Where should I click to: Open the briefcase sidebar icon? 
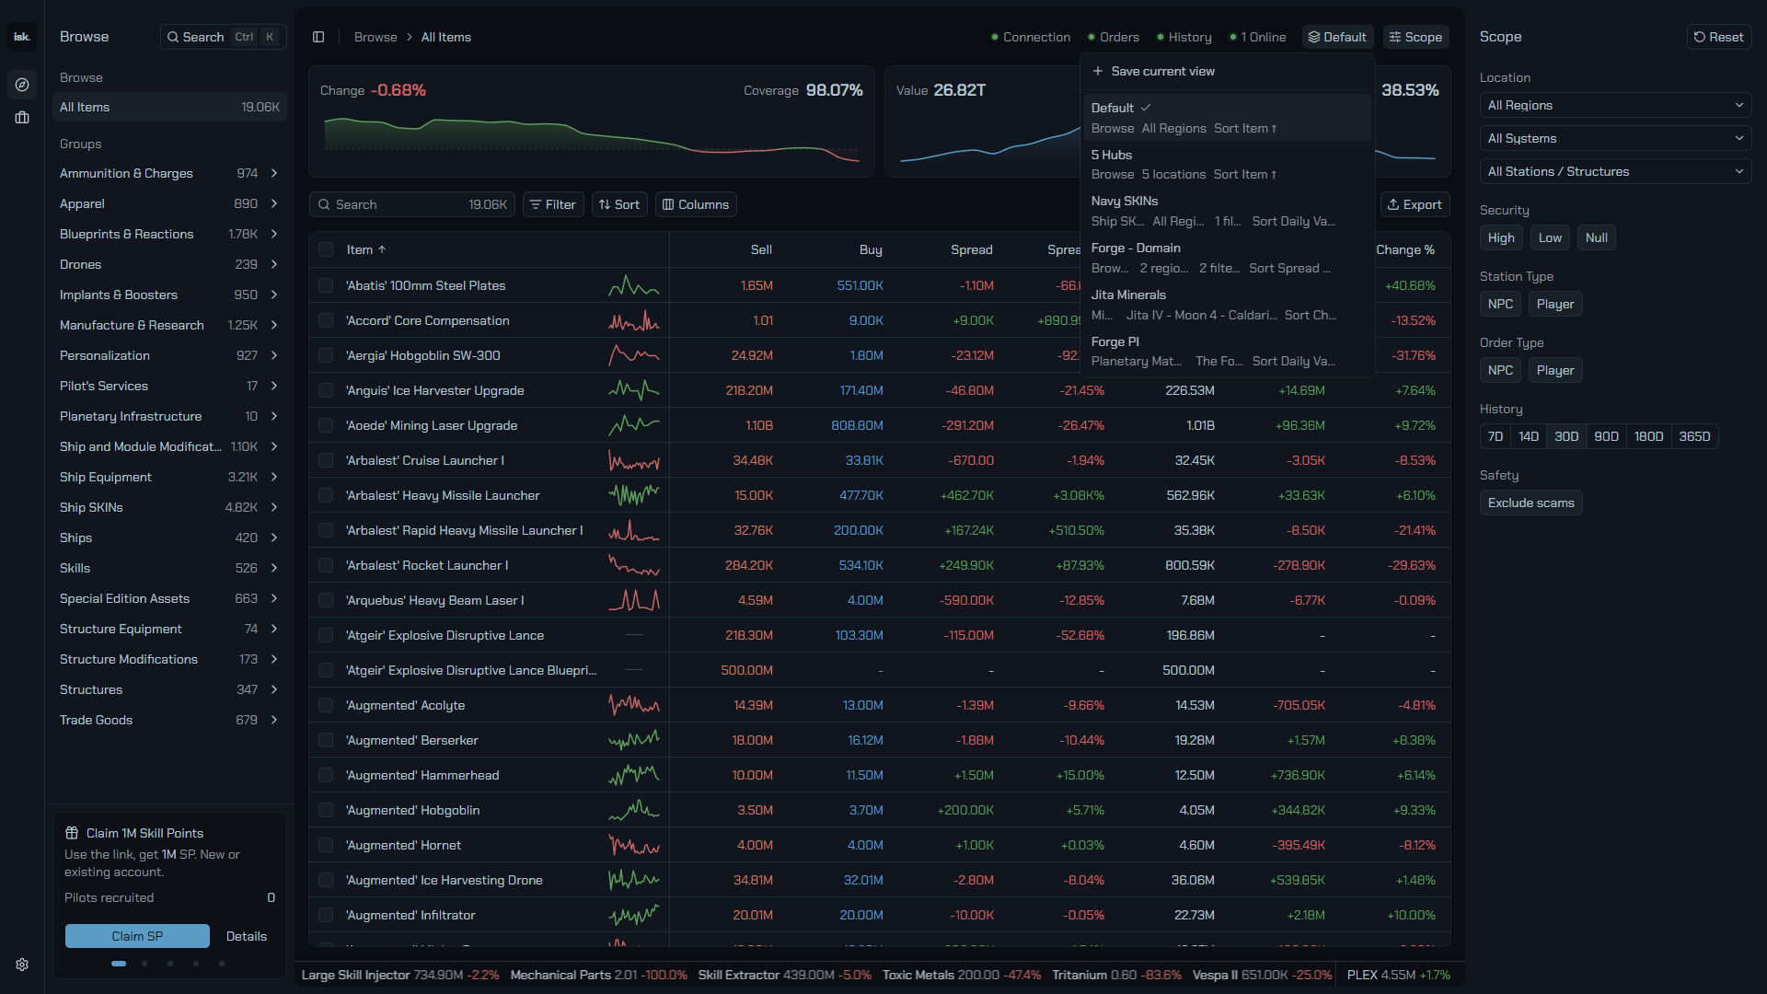tap(22, 118)
